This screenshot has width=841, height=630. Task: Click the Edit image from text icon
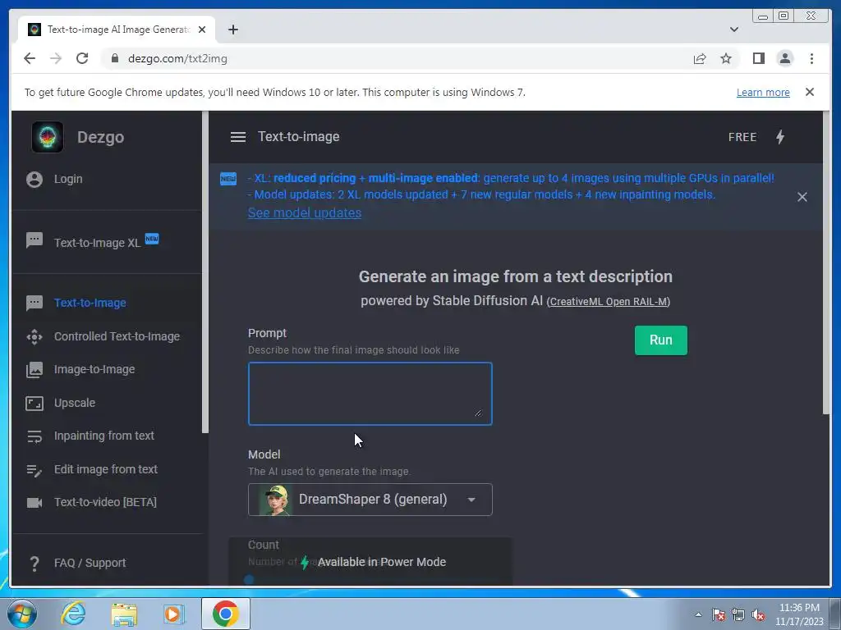tap(34, 470)
